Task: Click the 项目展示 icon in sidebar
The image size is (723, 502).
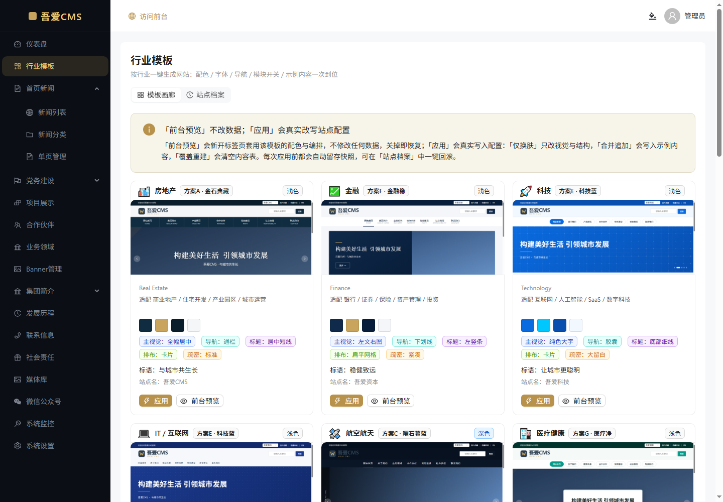Action: (x=18, y=203)
